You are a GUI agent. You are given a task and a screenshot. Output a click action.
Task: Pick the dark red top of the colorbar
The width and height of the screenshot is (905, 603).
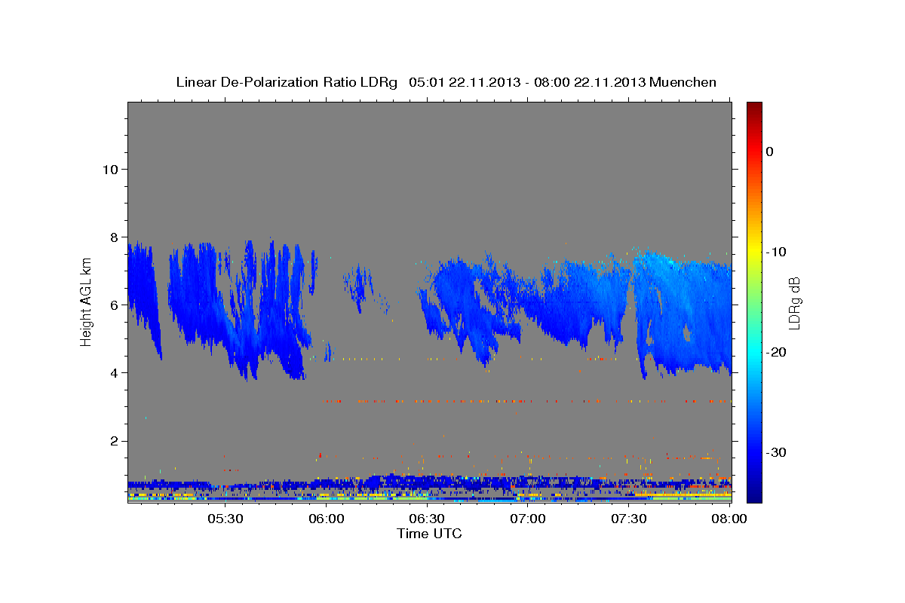(x=754, y=108)
